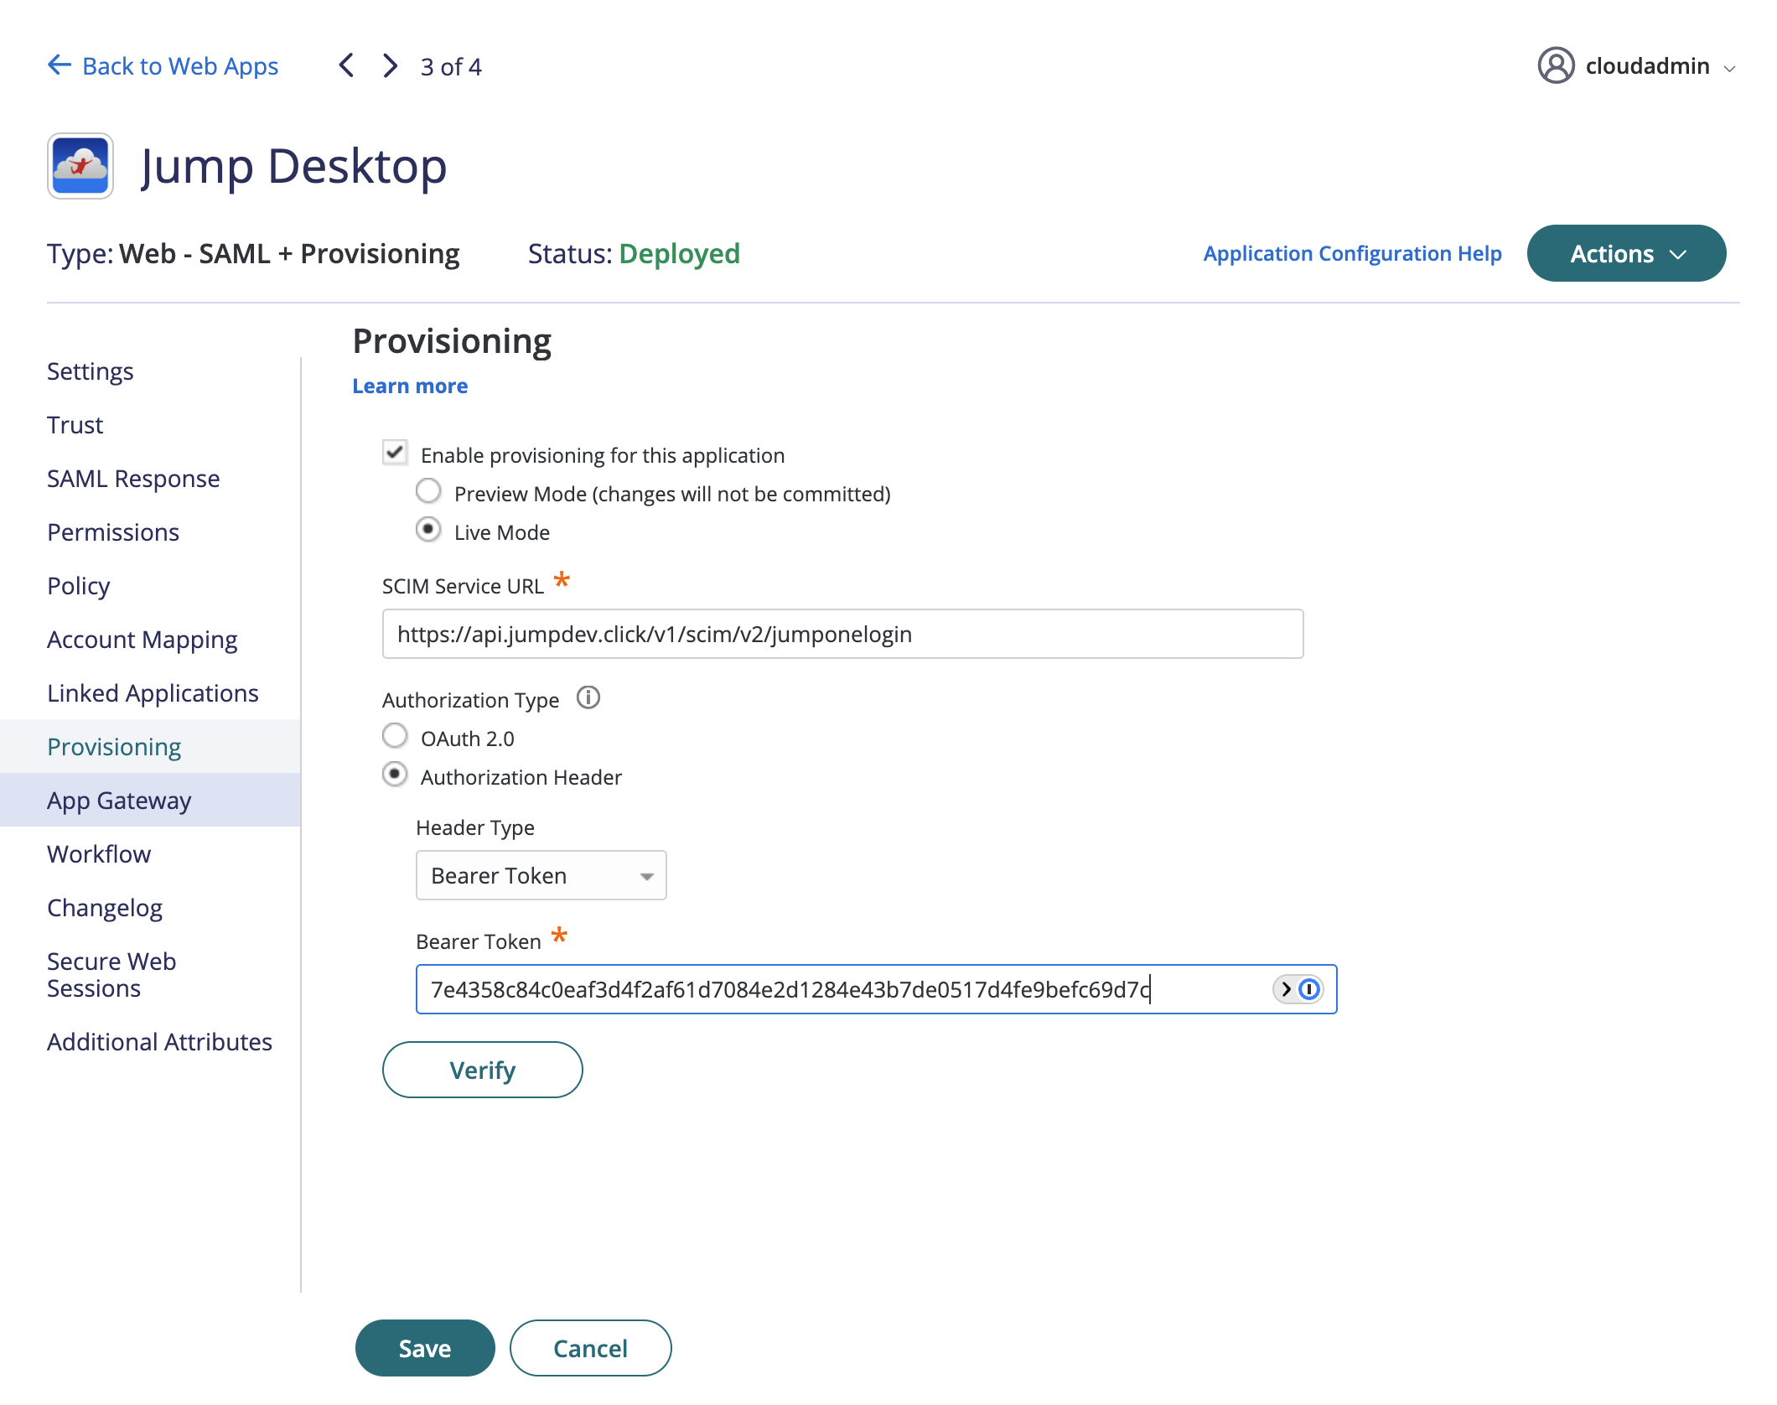Screen dimensions: 1777x1405
Task: Choose OAuth 2.0 authorization type
Action: pos(395,736)
